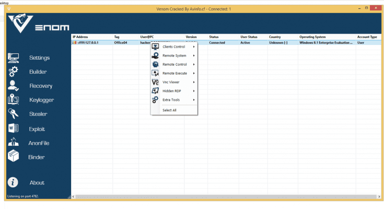This screenshot has height=209, width=384.
Task: Click the Hidden RDP menu entry
Action: (171, 91)
